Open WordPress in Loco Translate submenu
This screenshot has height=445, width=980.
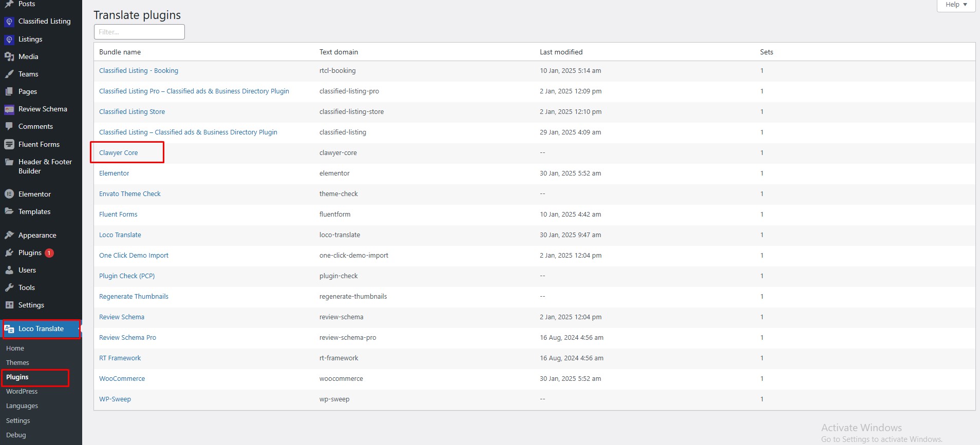coord(22,392)
